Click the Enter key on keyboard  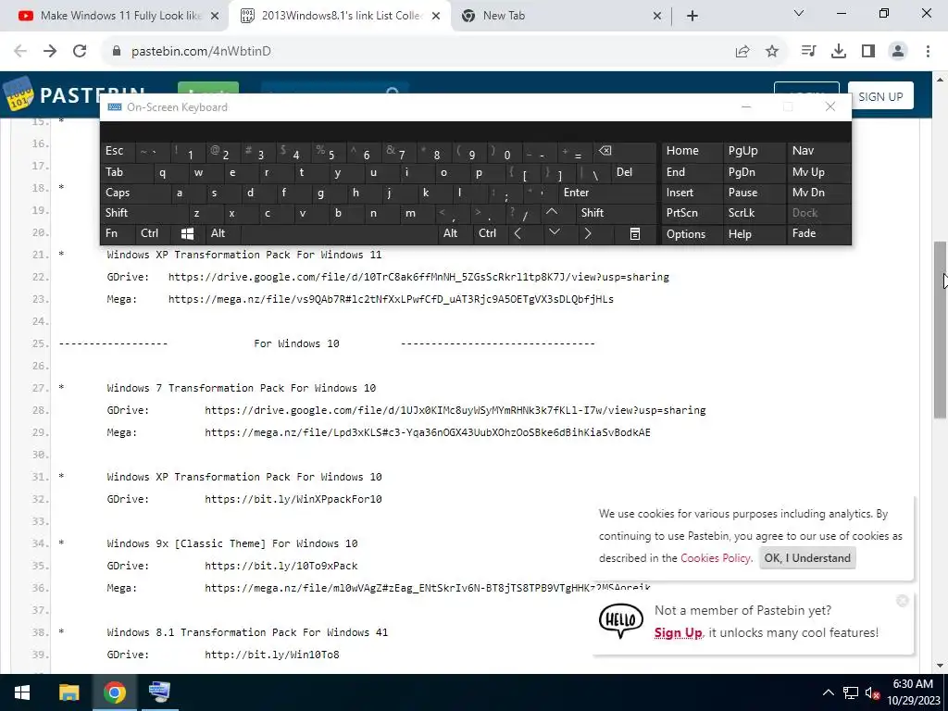tap(607, 193)
